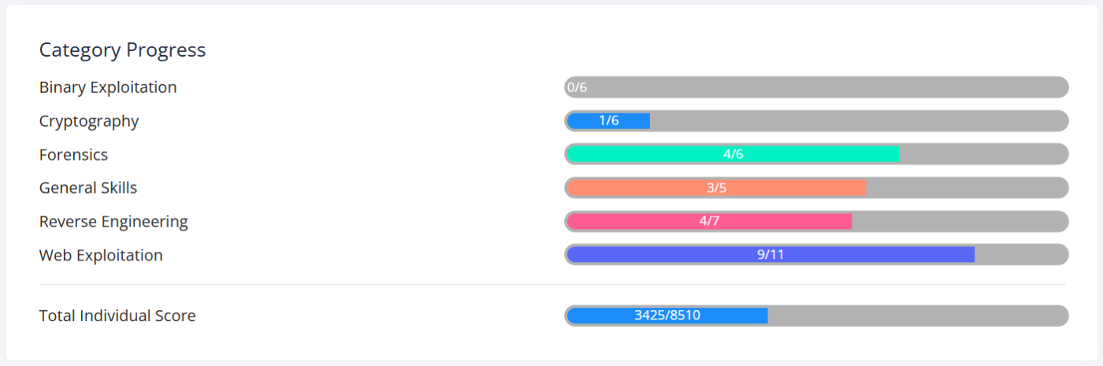Select the Web Exploitation category label

click(x=101, y=255)
